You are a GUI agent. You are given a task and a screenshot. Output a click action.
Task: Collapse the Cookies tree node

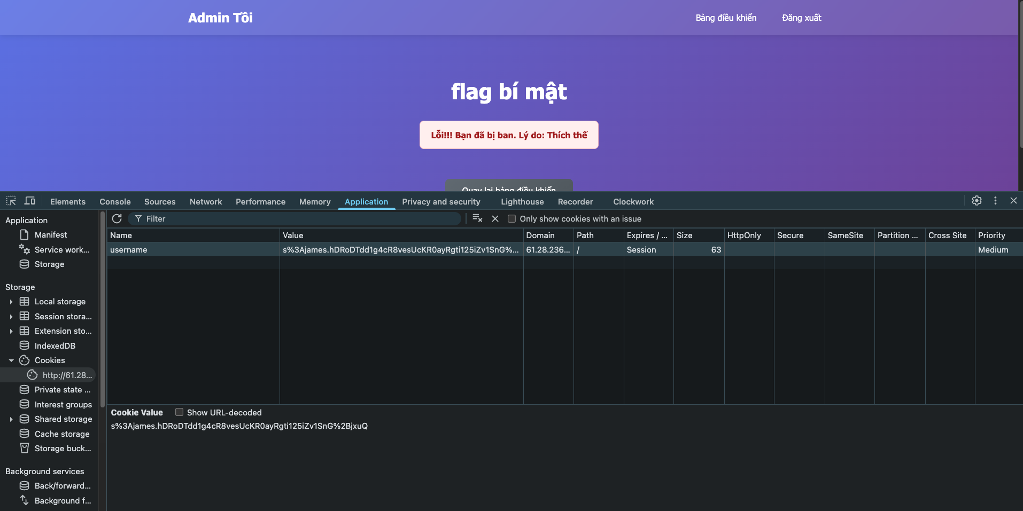(11, 360)
